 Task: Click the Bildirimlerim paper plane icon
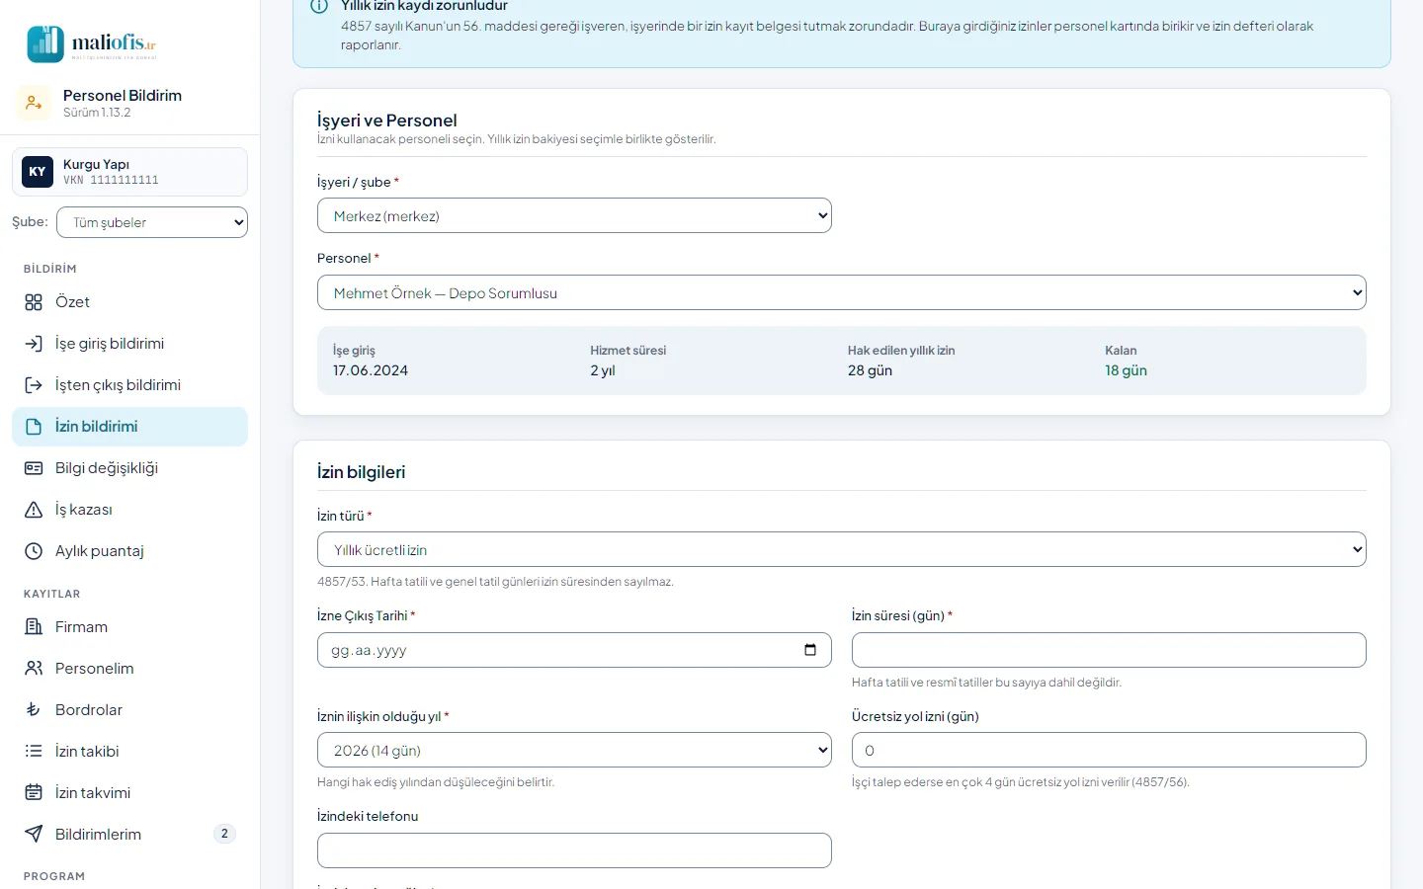[x=34, y=835]
